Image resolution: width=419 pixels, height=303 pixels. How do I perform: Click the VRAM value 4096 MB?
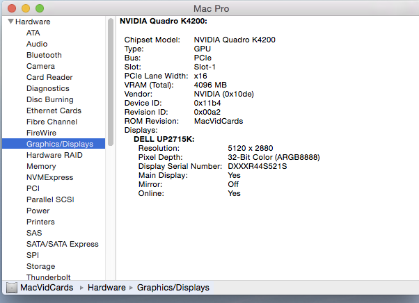(210, 85)
